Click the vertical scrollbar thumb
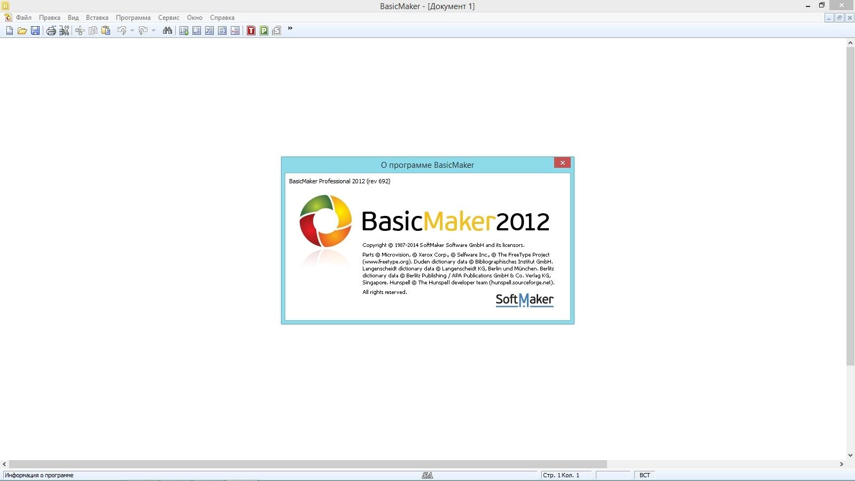The height and width of the screenshot is (481, 855). (x=850, y=206)
